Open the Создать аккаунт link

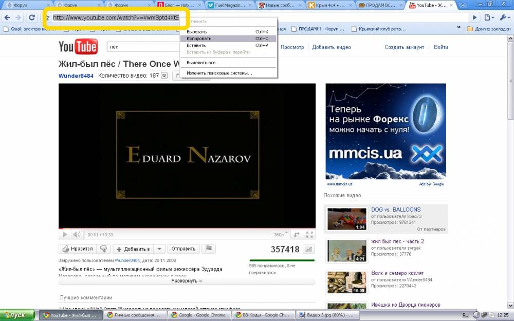404,47
